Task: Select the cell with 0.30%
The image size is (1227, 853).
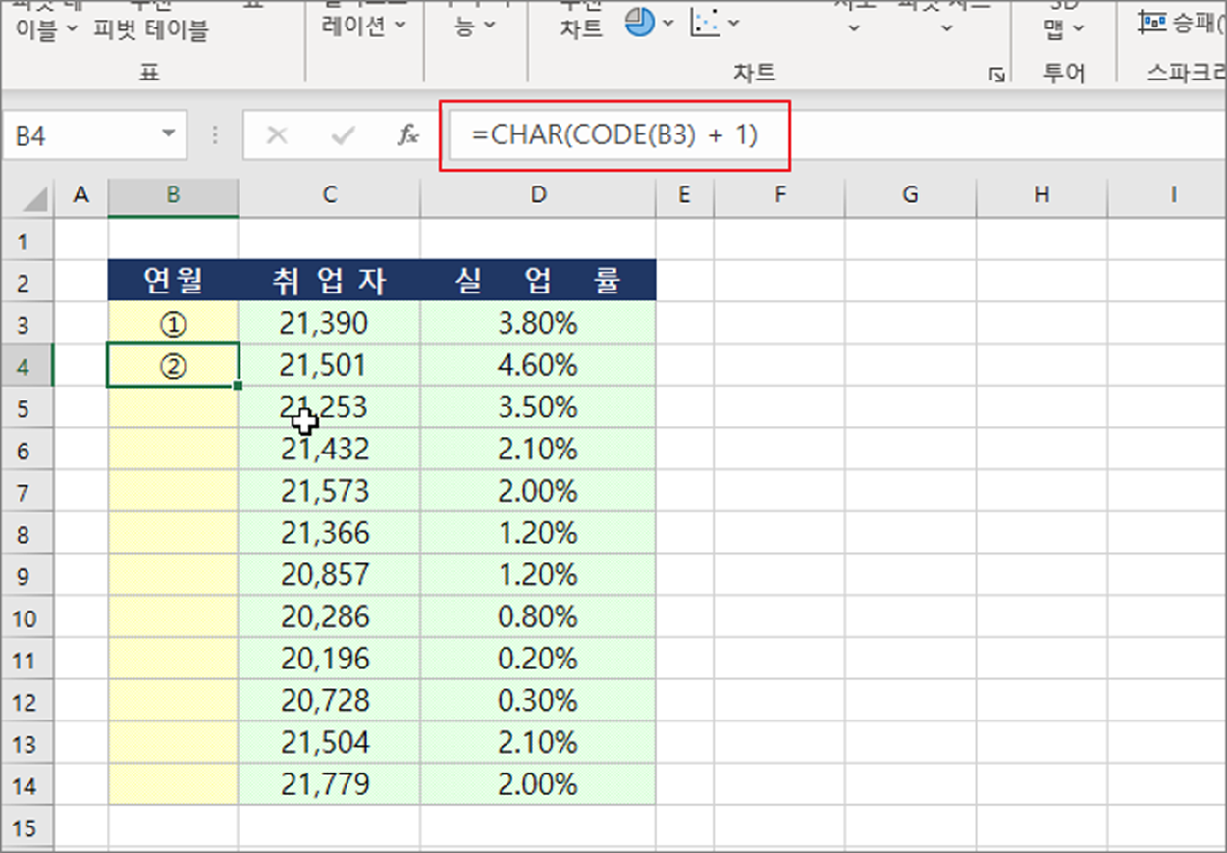Action: tap(538, 702)
